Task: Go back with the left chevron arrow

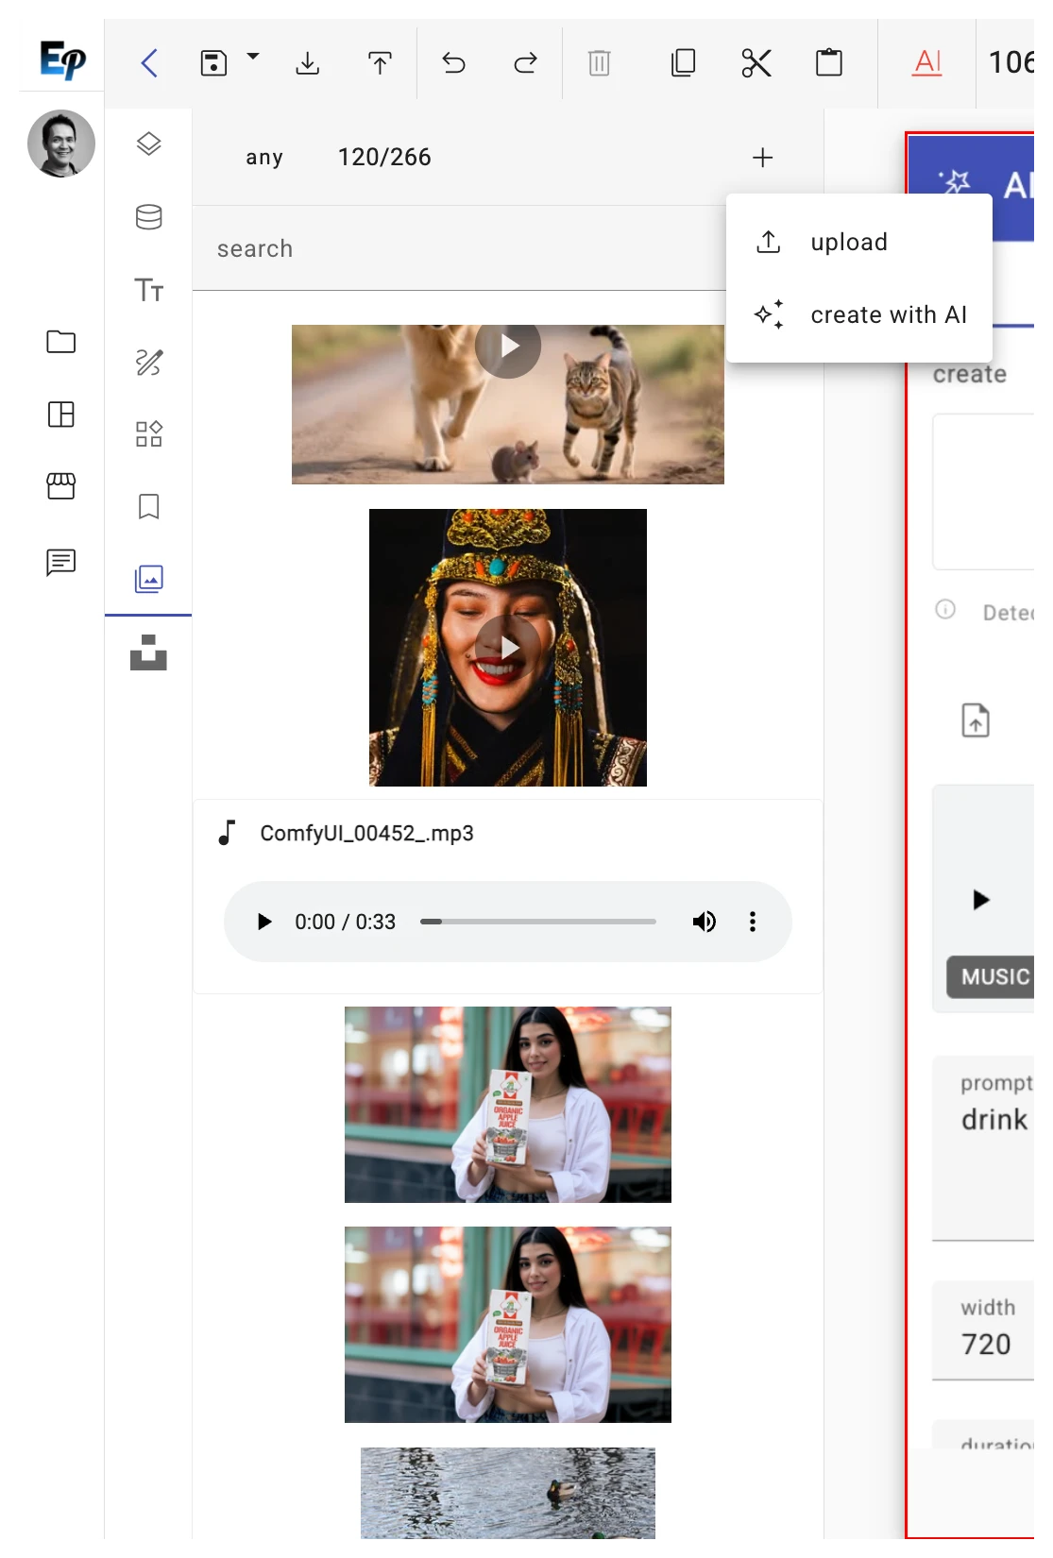Action: pos(149,63)
